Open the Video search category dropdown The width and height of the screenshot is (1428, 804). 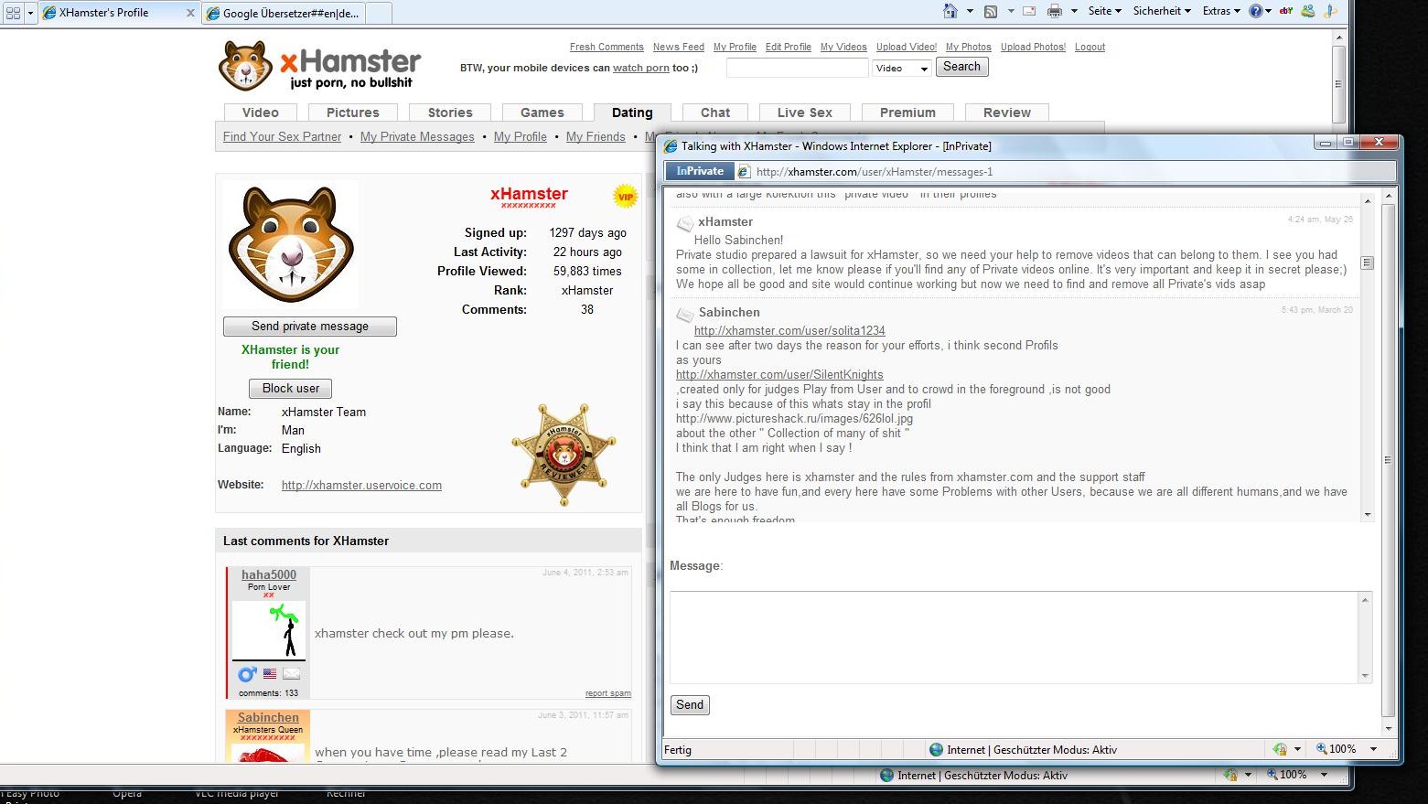[x=901, y=68]
